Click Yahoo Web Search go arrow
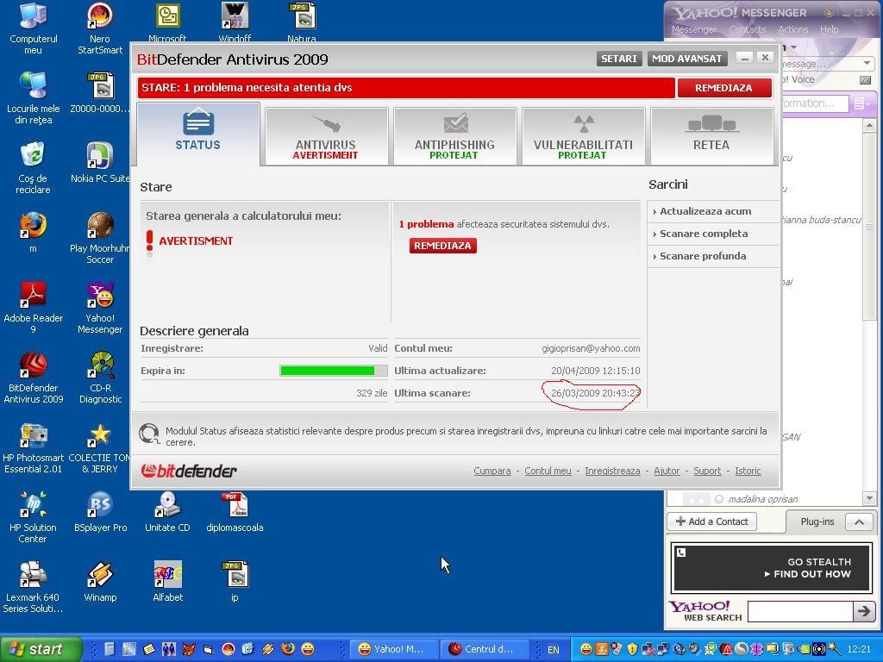883x662 pixels. 864,611
